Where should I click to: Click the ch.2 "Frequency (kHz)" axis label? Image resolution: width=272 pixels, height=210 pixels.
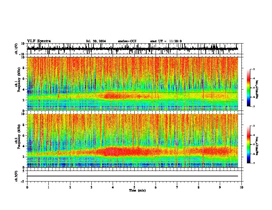(18, 137)
